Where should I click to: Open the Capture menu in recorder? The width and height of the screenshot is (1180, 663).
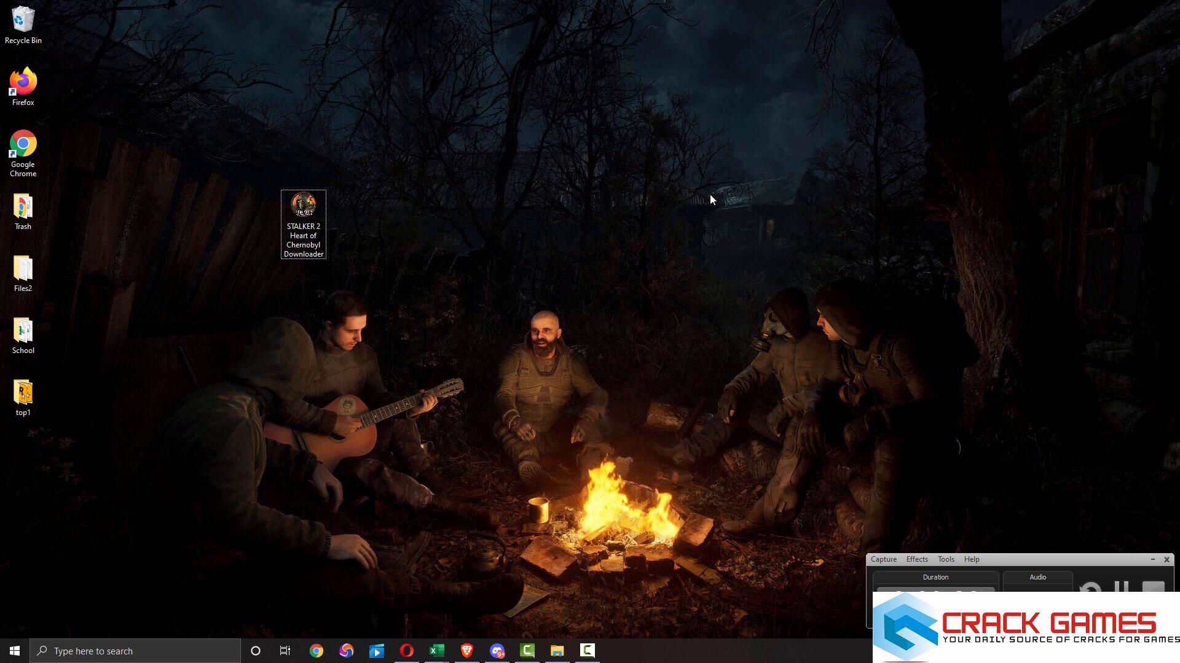pos(883,559)
